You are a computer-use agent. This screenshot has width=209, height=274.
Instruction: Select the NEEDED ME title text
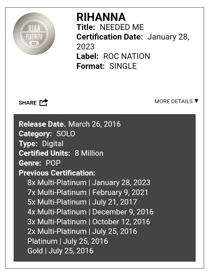[122, 27]
